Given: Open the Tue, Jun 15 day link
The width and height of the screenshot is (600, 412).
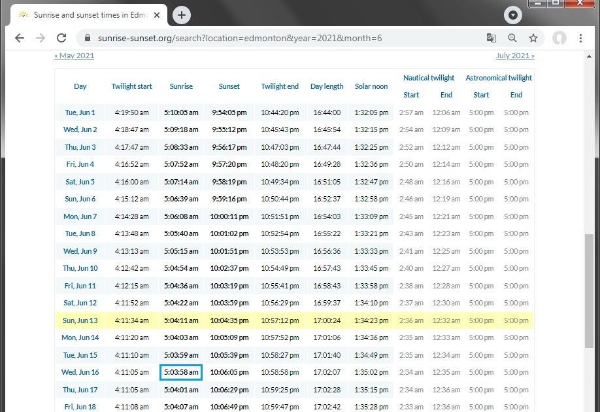Looking at the screenshot, I should point(80,355).
